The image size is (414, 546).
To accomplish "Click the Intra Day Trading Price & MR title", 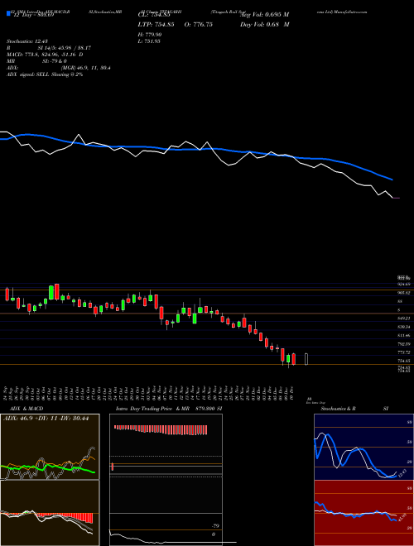I will pos(154,409).
